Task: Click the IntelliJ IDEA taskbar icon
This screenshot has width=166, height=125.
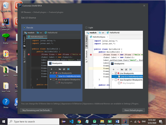Action: pos(125,122)
